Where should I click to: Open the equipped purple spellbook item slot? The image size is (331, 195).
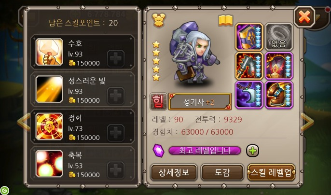(x=249, y=37)
